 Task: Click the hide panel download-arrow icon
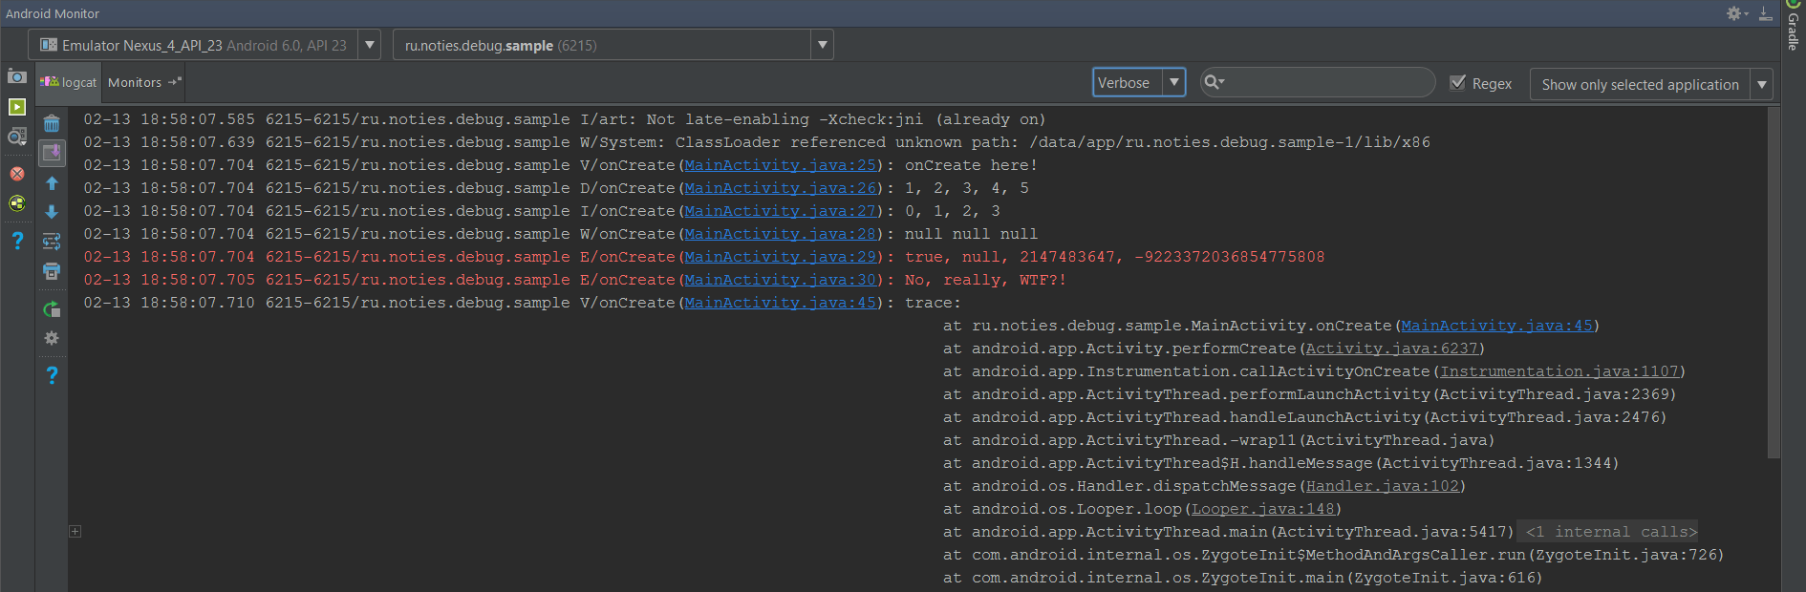1765,12
